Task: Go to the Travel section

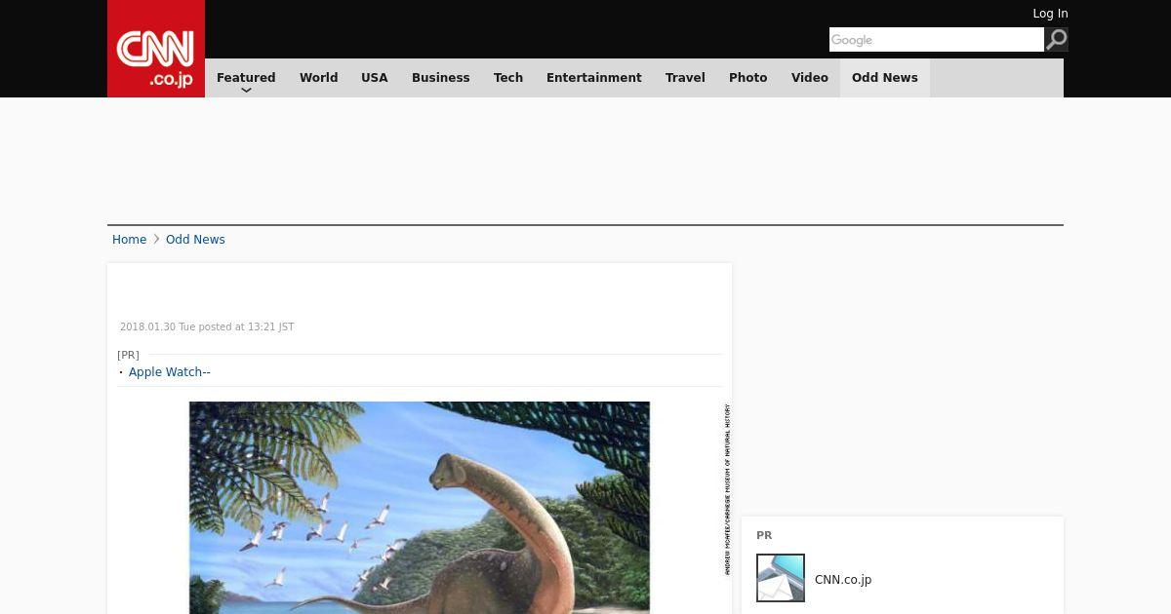Action: [685, 78]
